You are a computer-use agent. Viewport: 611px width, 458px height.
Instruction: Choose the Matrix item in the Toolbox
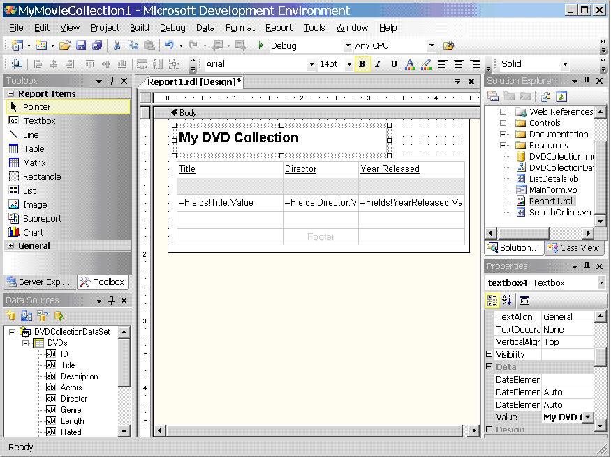coord(34,162)
